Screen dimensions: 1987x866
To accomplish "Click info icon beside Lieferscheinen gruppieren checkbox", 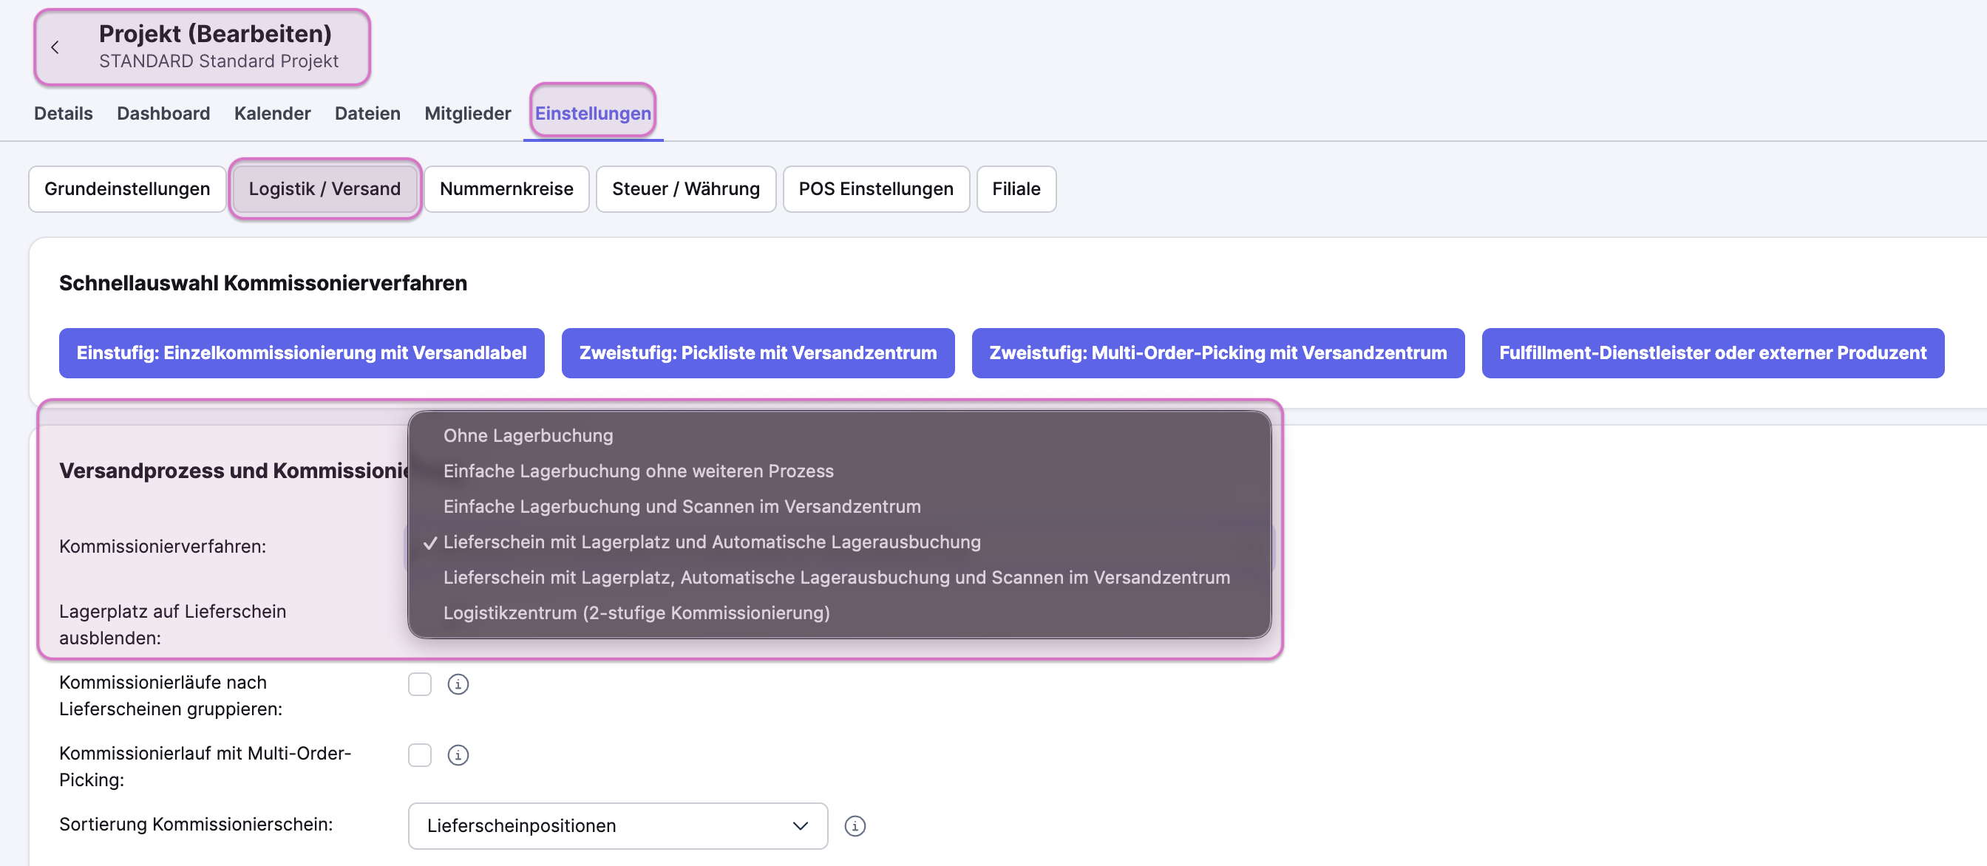I will [458, 684].
